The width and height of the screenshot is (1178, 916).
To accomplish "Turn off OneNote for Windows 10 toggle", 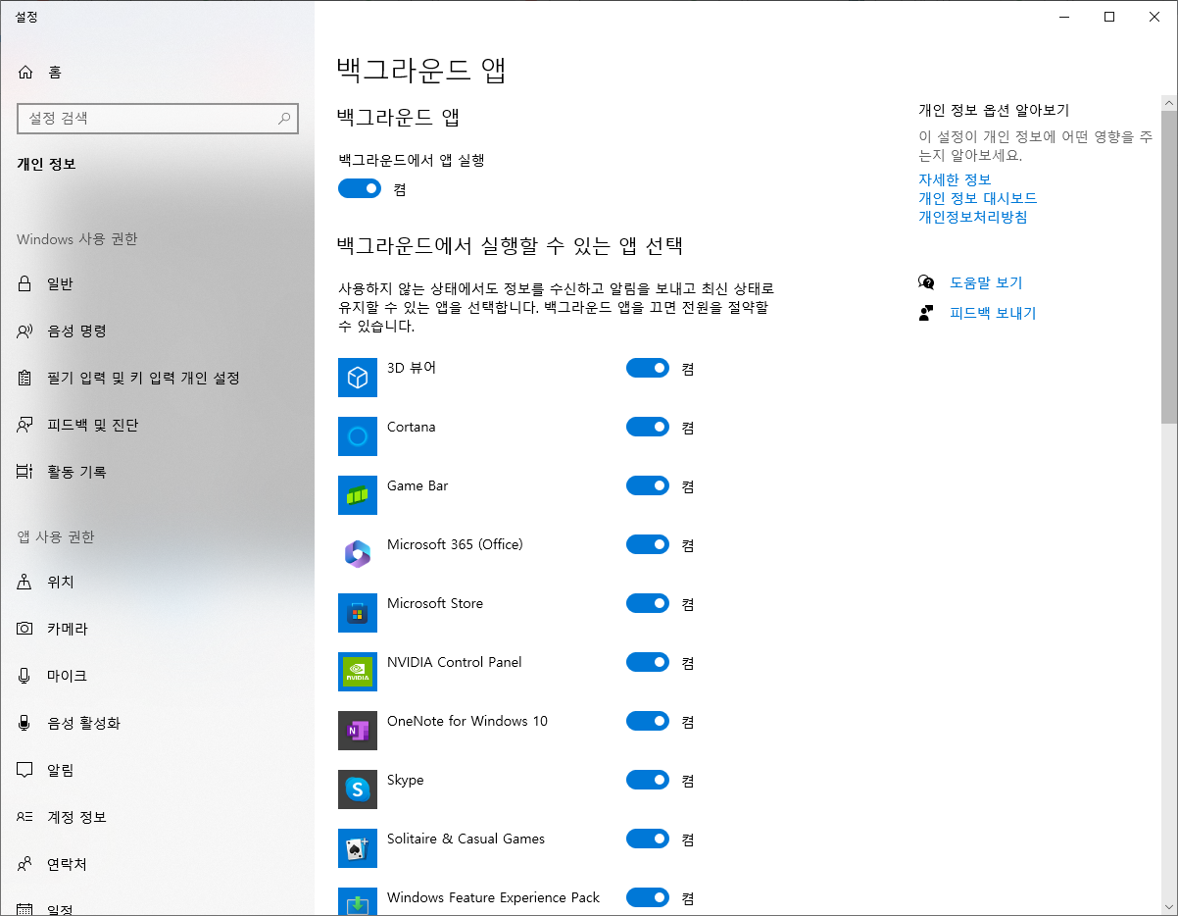I will point(648,721).
